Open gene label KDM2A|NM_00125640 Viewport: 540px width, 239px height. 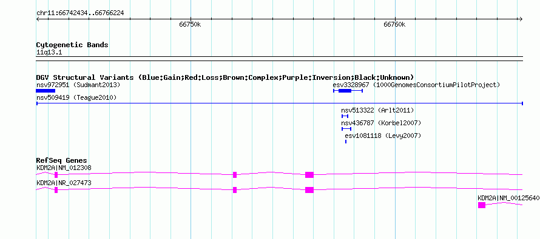pos(508,198)
